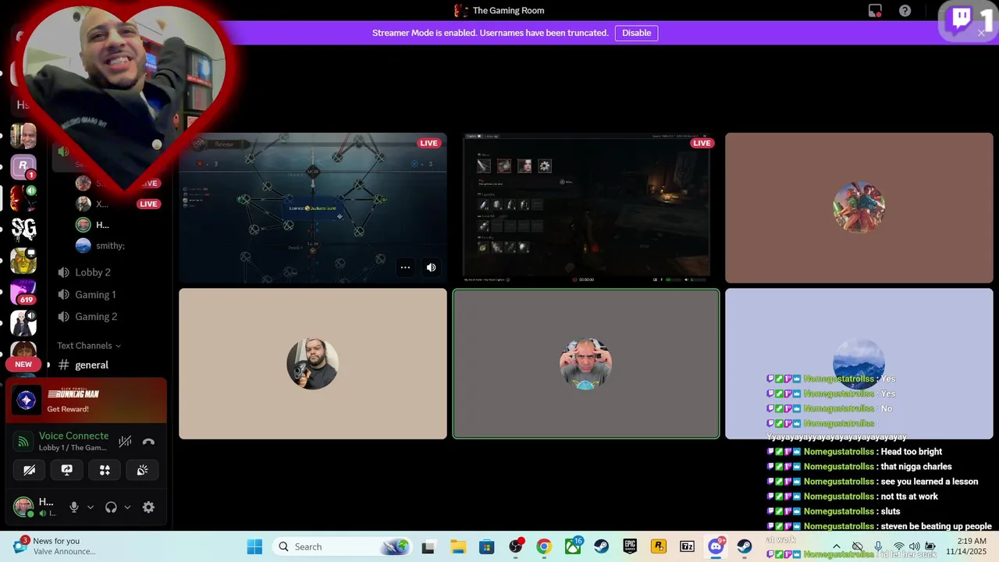
Task: Join the Gaming 1 voice channel
Action: (x=95, y=294)
